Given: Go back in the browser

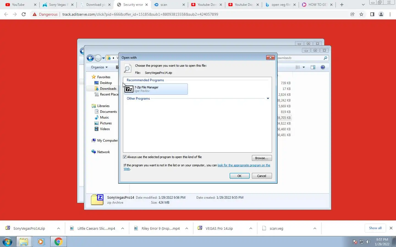Looking at the screenshot, I should point(6,14).
